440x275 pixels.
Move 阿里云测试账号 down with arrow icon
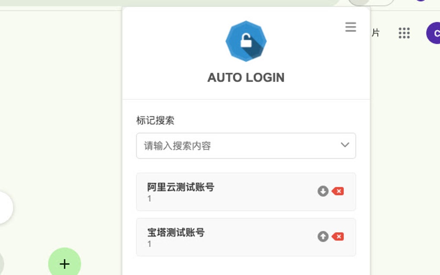pyautogui.click(x=322, y=191)
